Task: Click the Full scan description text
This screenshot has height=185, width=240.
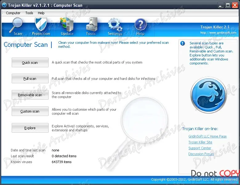Action: pyautogui.click(x=103, y=79)
